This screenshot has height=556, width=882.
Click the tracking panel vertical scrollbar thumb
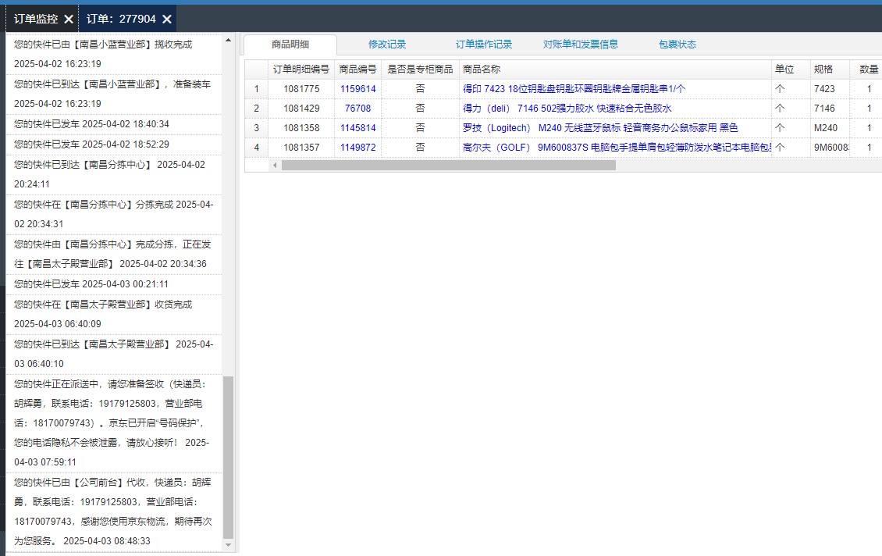[228, 458]
